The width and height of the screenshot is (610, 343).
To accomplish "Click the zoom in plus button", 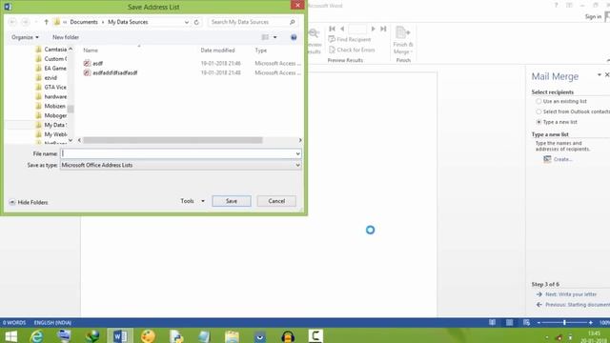I will coord(591,322).
